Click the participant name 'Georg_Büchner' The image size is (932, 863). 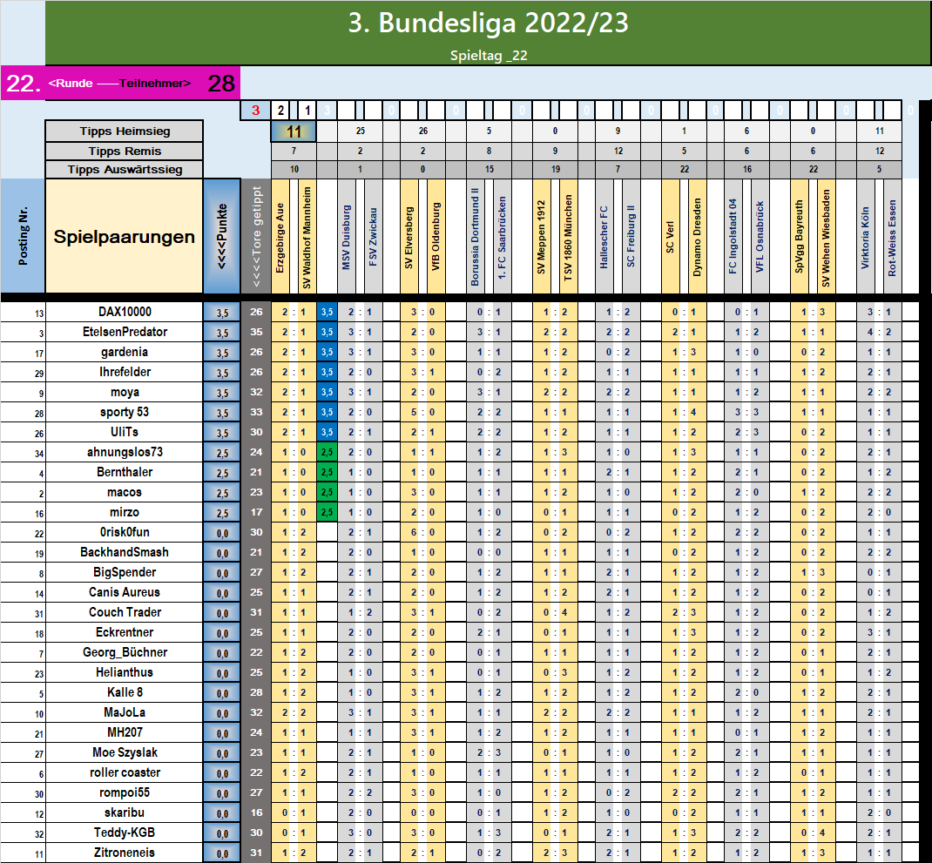click(125, 652)
